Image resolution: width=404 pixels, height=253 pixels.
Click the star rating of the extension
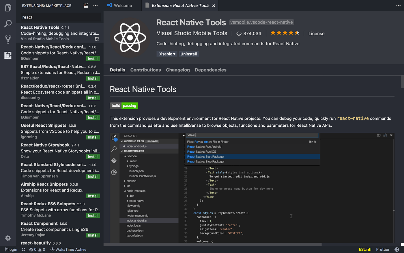tap(285, 33)
